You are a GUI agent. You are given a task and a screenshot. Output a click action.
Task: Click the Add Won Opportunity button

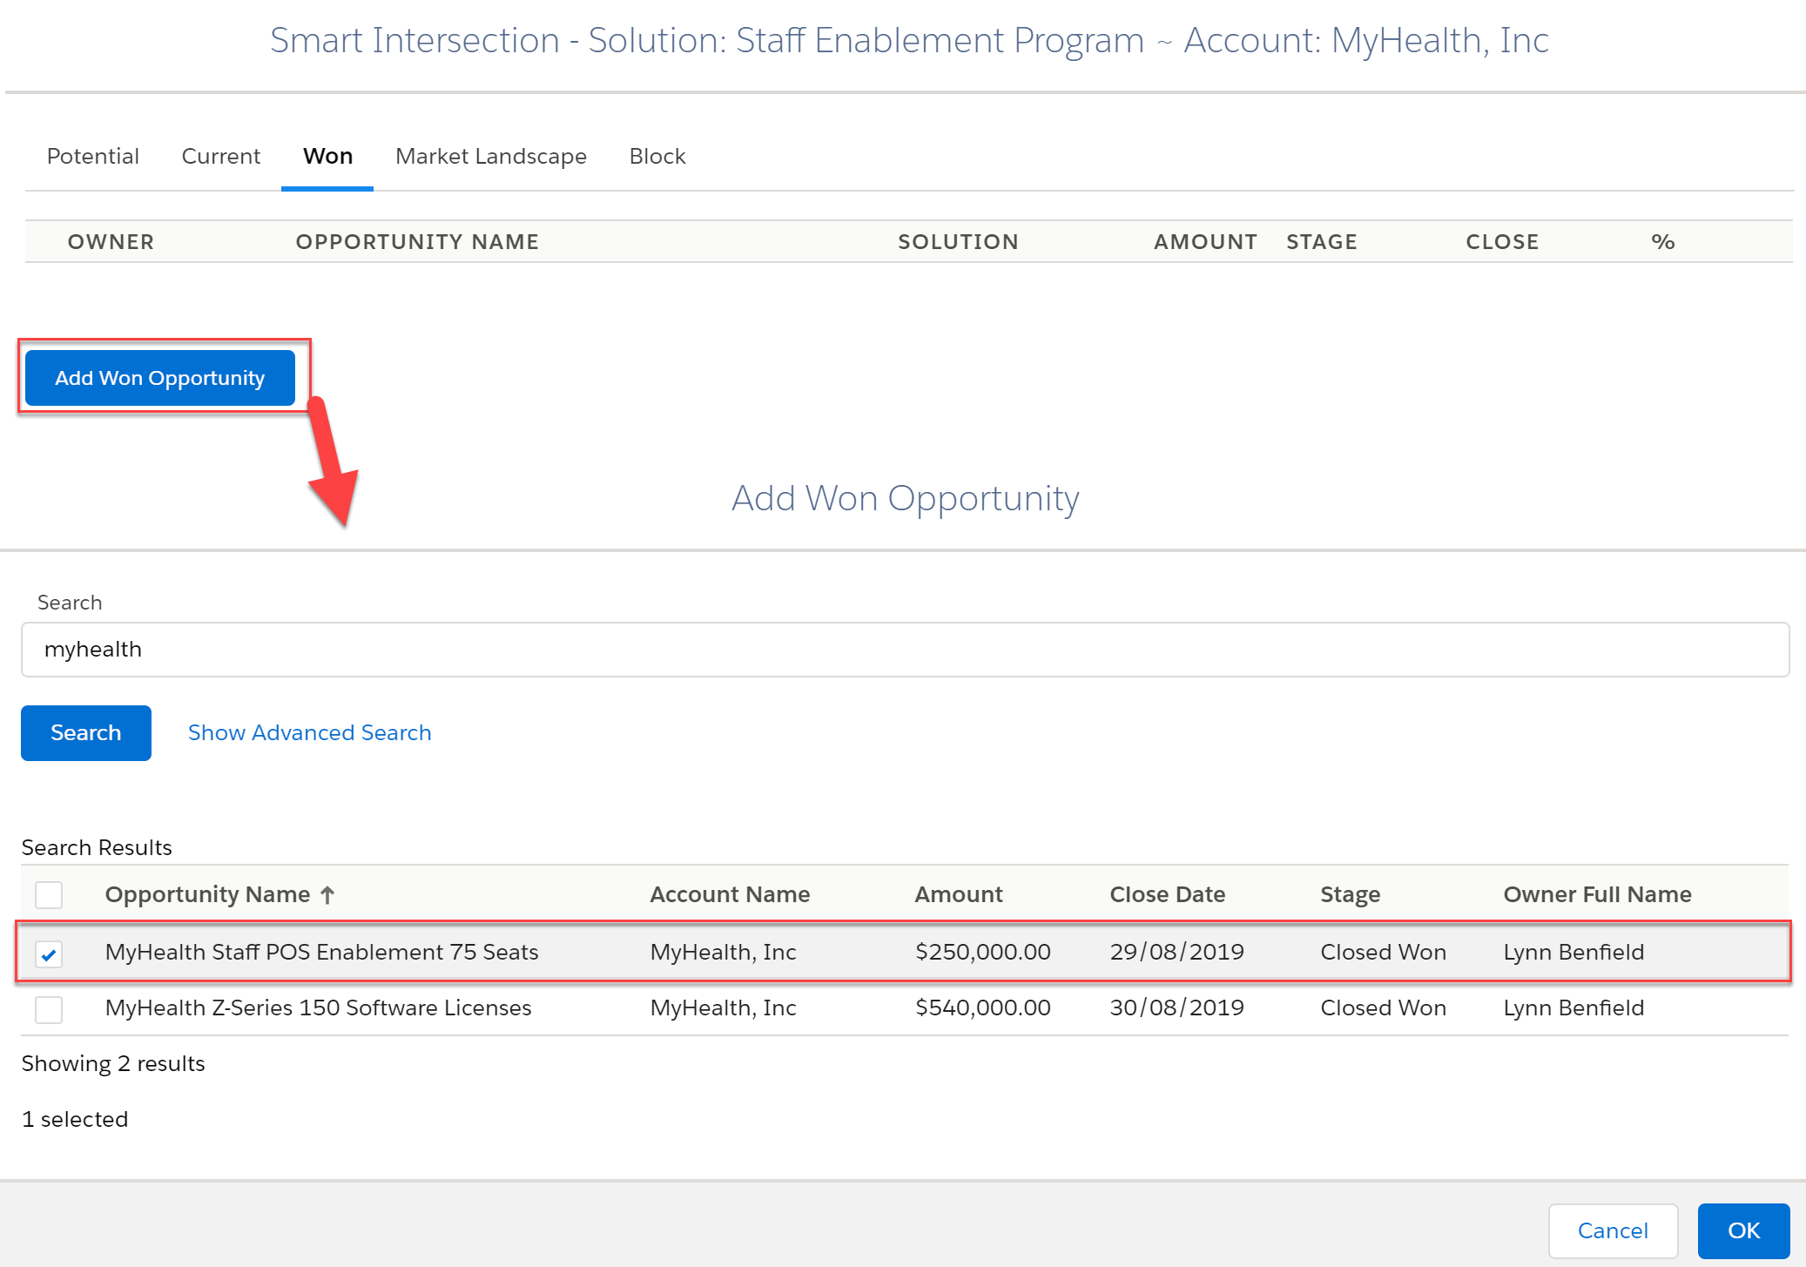coord(160,378)
